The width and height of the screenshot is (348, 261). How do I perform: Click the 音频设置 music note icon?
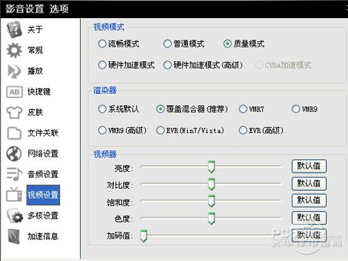(x=14, y=174)
